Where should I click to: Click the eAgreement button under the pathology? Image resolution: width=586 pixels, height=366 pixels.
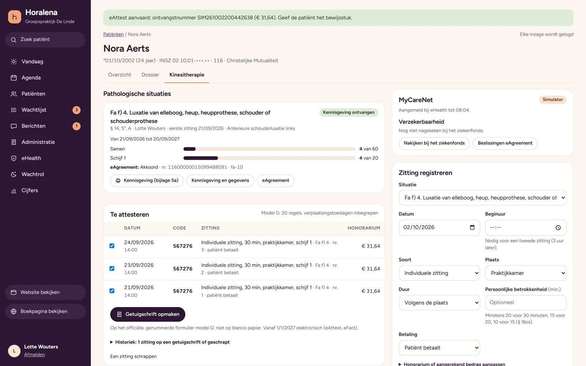[275, 180]
